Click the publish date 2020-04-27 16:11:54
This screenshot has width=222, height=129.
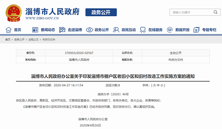tap(68, 85)
